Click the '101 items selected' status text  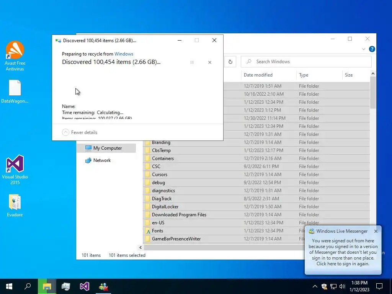(x=127, y=255)
